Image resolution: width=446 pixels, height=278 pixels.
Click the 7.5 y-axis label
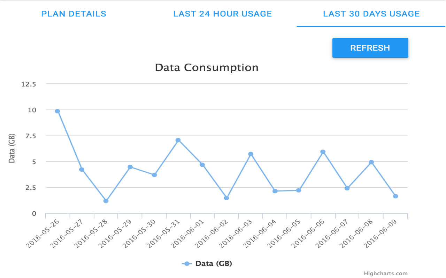pyautogui.click(x=31, y=136)
